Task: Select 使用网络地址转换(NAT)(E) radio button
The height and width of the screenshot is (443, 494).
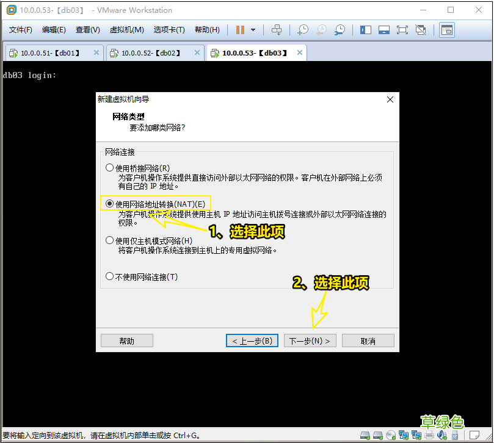Action: (x=109, y=204)
